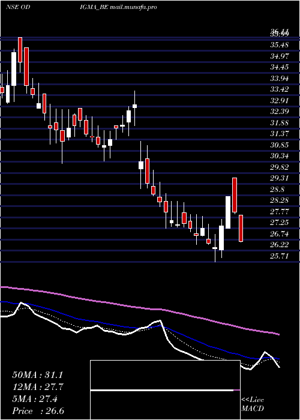Select the 35.48 price level label

coord(279,45)
